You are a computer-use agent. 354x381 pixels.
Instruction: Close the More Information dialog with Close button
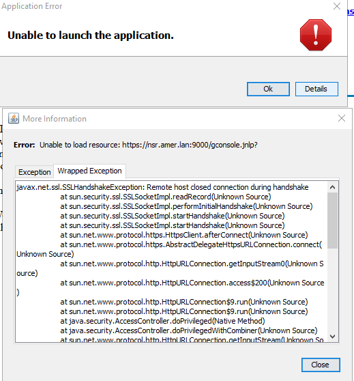click(x=321, y=365)
